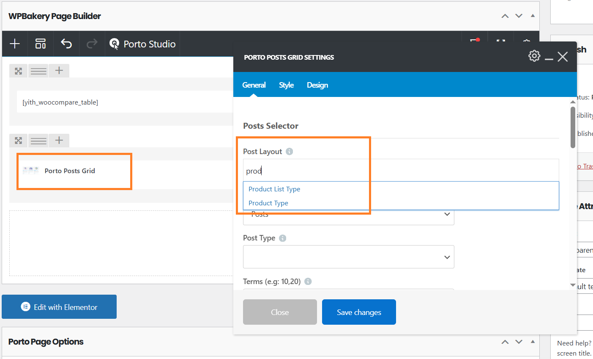593x359 pixels.
Task: Click the info icon beside Terms label
Action: point(308,282)
